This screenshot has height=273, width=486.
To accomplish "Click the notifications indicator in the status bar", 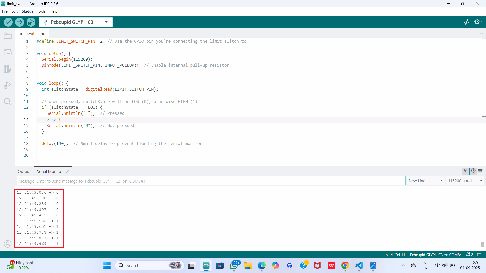I will pyautogui.click(x=470, y=255).
